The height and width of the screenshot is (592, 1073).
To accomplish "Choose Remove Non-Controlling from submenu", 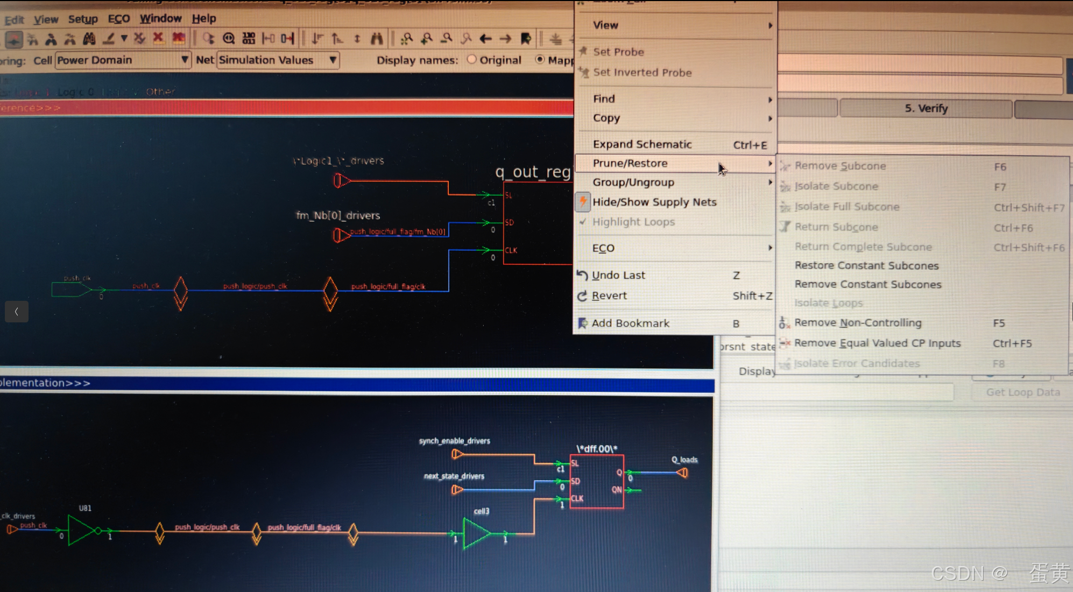I will [x=858, y=323].
